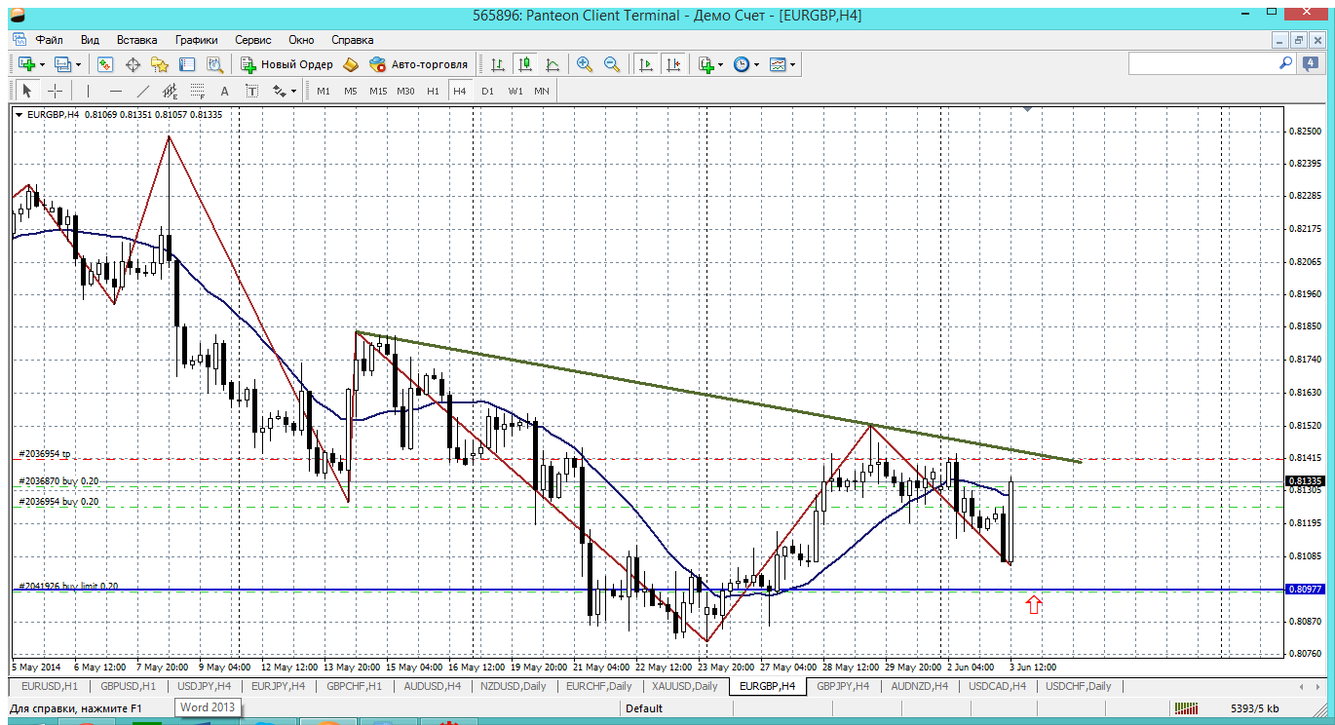Show the Terminal panel icon
The width and height of the screenshot is (1335, 725).
[x=187, y=64]
